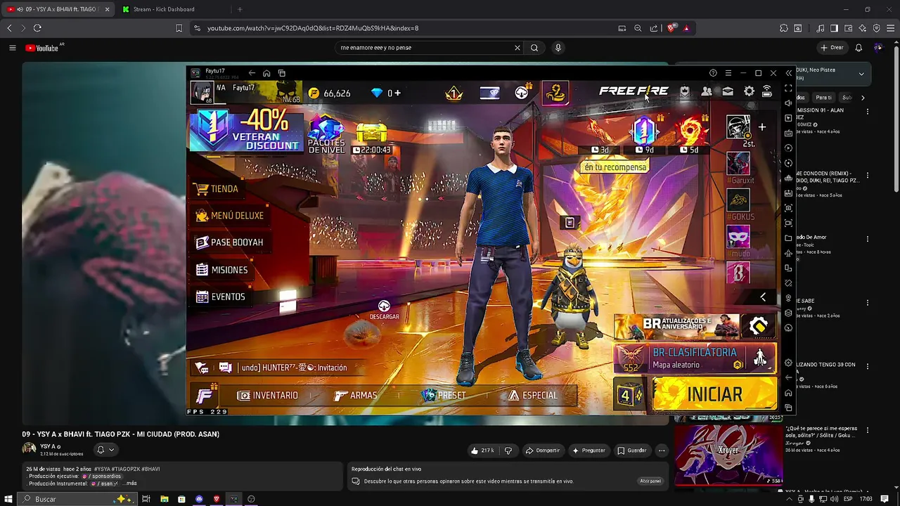Open Pacotes de Nivel offer
The height and width of the screenshot is (506, 900).
[x=326, y=135]
